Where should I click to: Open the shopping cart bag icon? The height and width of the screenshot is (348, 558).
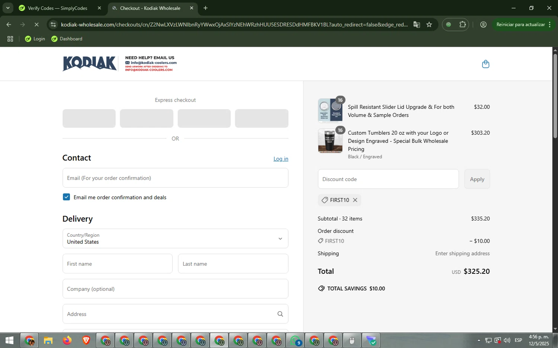pos(485,64)
